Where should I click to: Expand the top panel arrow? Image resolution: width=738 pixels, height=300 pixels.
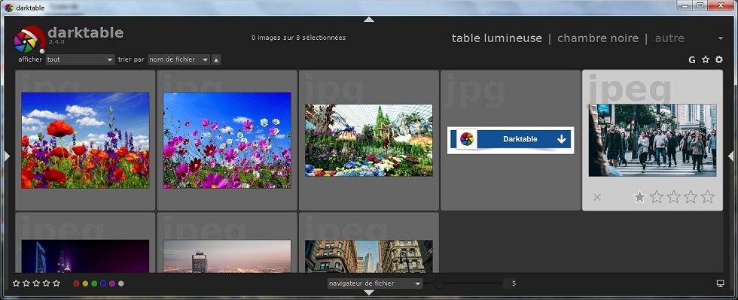pos(369,20)
